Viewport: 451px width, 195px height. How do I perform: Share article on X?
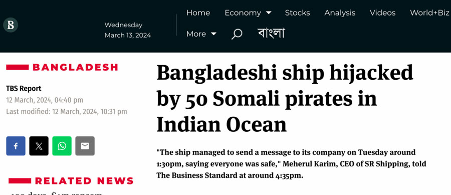pos(39,146)
